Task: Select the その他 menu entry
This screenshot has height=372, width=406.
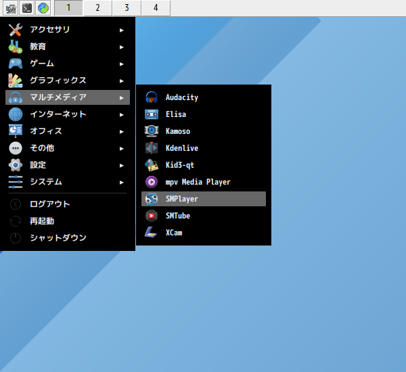Action: pos(68,148)
